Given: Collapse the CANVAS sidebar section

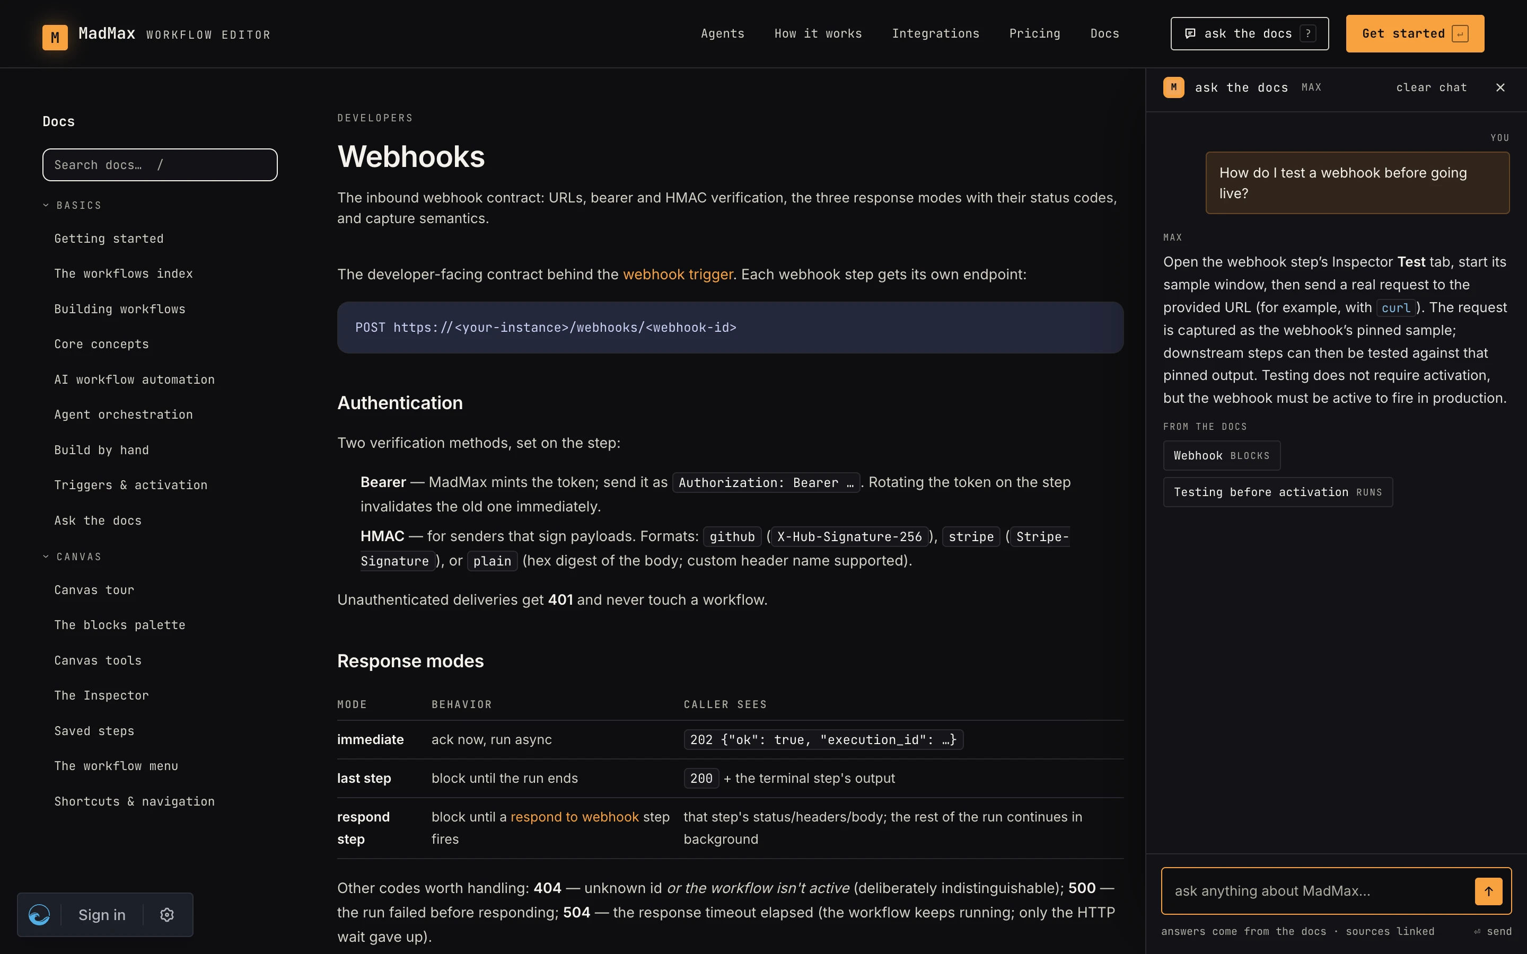Looking at the screenshot, I should coord(72,556).
